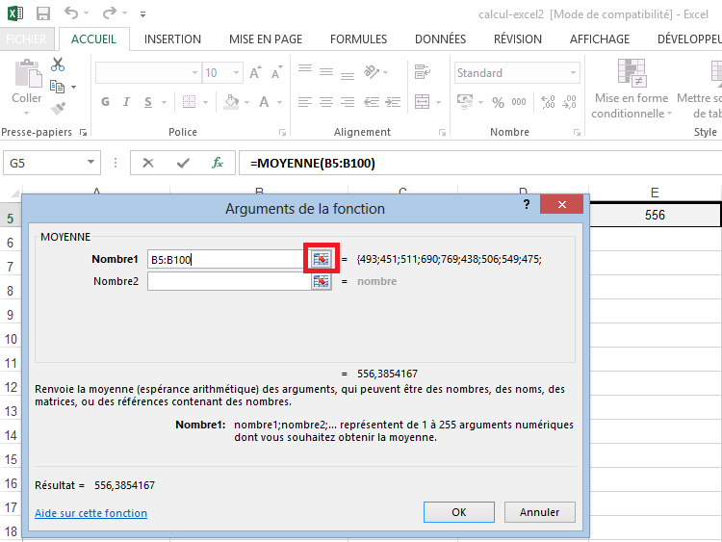Click the merge and center icon

point(423,102)
